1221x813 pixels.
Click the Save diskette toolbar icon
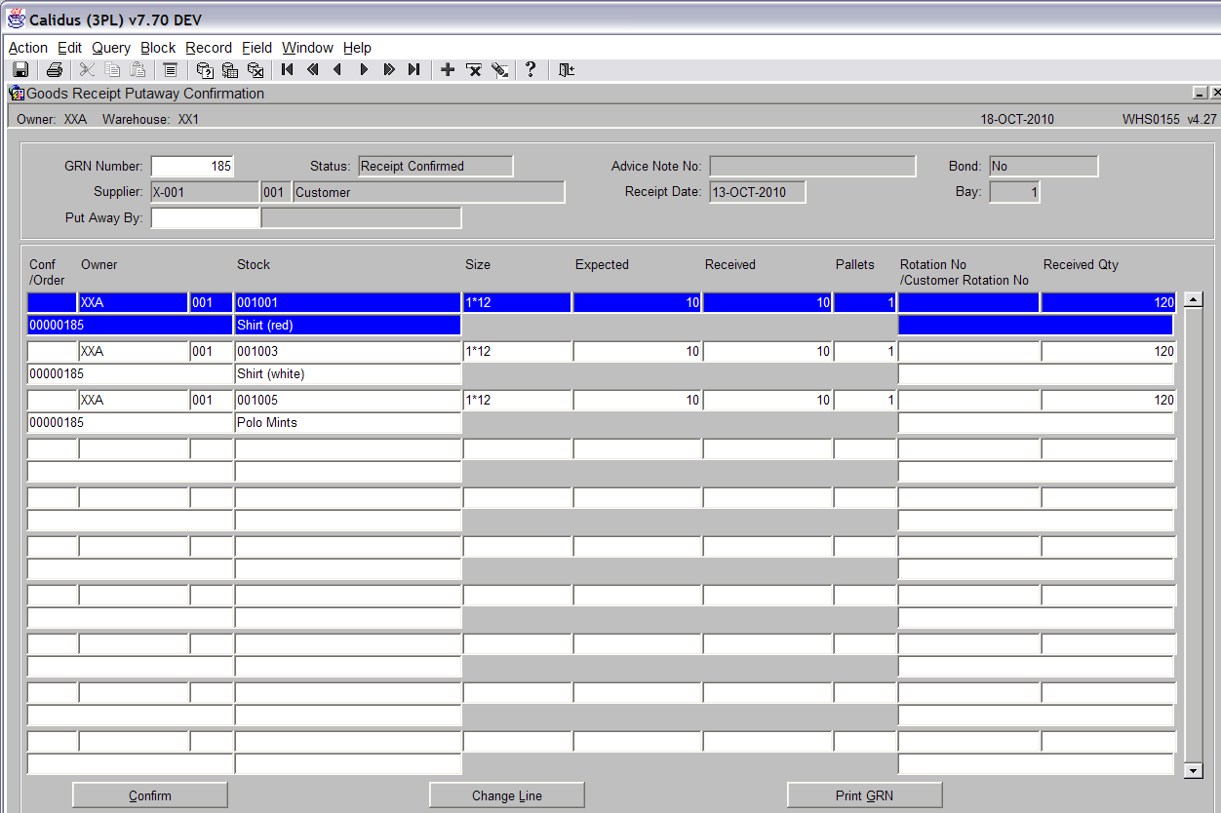click(x=20, y=69)
